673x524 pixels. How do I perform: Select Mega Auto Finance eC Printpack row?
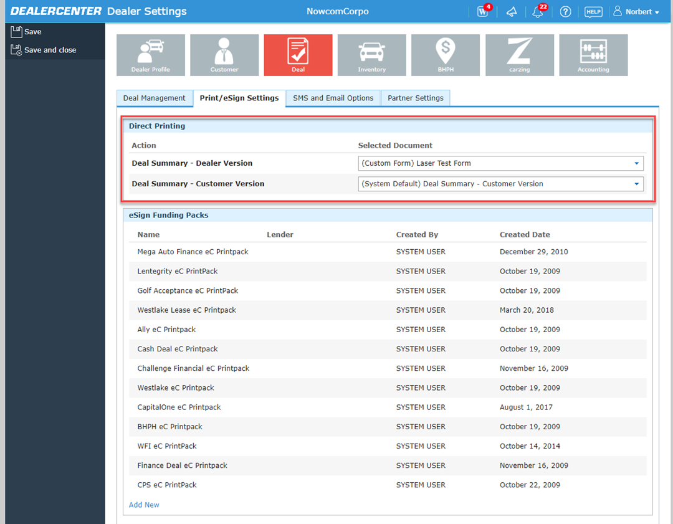(388, 252)
